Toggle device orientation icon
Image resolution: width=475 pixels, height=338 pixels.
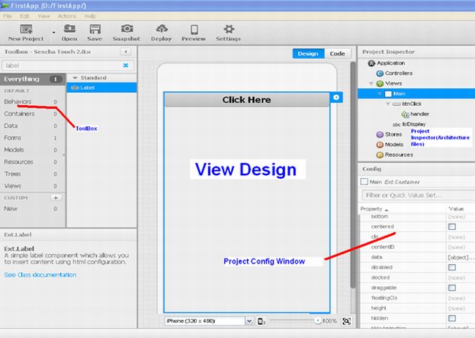(262, 321)
